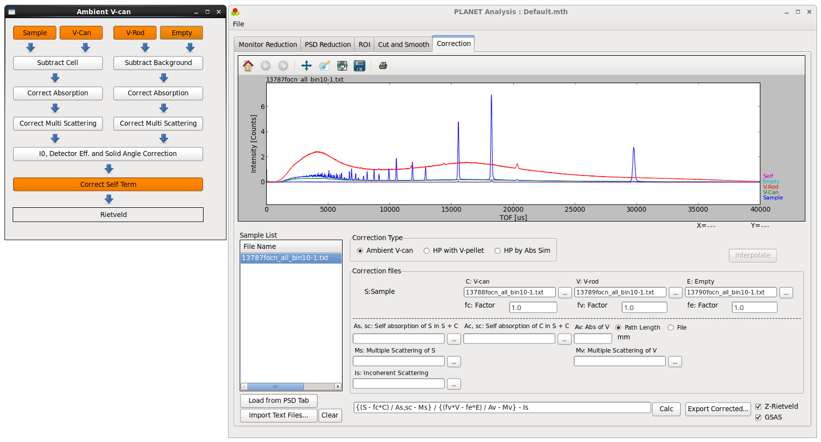Click Export Corrected button
The width and height of the screenshot is (821, 442).
(718, 408)
